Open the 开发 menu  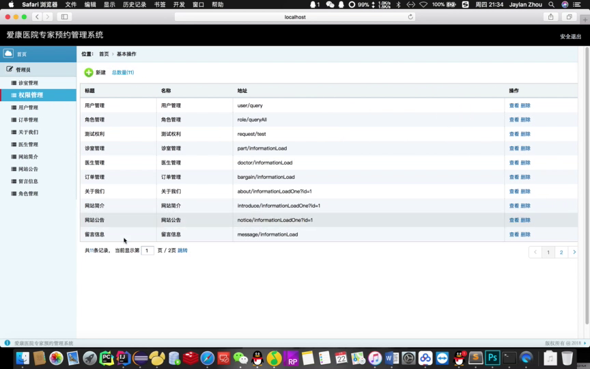pyautogui.click(x=179, y=5)
